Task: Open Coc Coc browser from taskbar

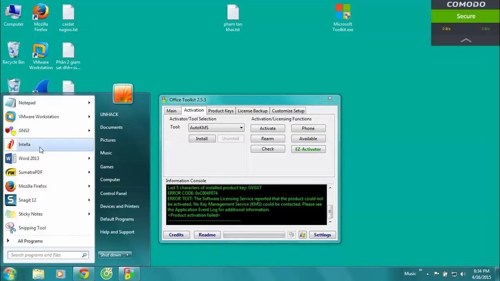Action: coord(106,274)
